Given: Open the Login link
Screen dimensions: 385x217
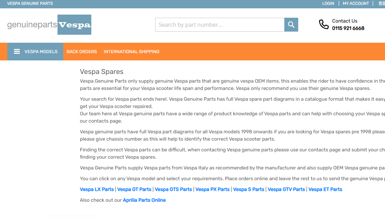Looking at the screenshot, I should pyautogui.click(x=328, y=3).
